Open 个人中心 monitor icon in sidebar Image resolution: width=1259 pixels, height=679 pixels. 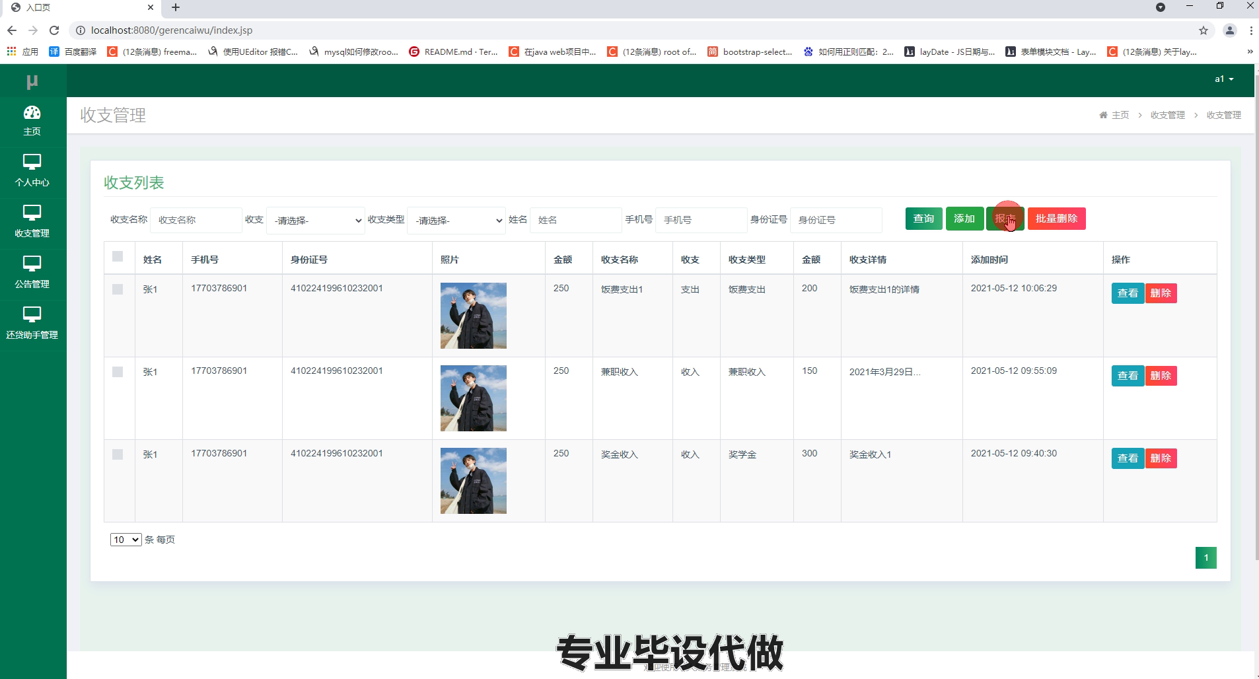point(32,162)
